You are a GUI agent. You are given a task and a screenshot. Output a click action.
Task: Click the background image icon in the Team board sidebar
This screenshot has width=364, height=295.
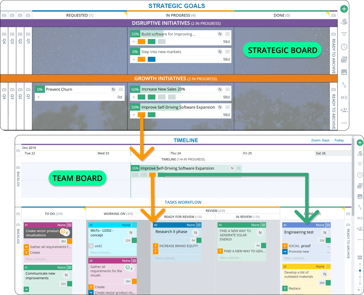coord(360,197)
